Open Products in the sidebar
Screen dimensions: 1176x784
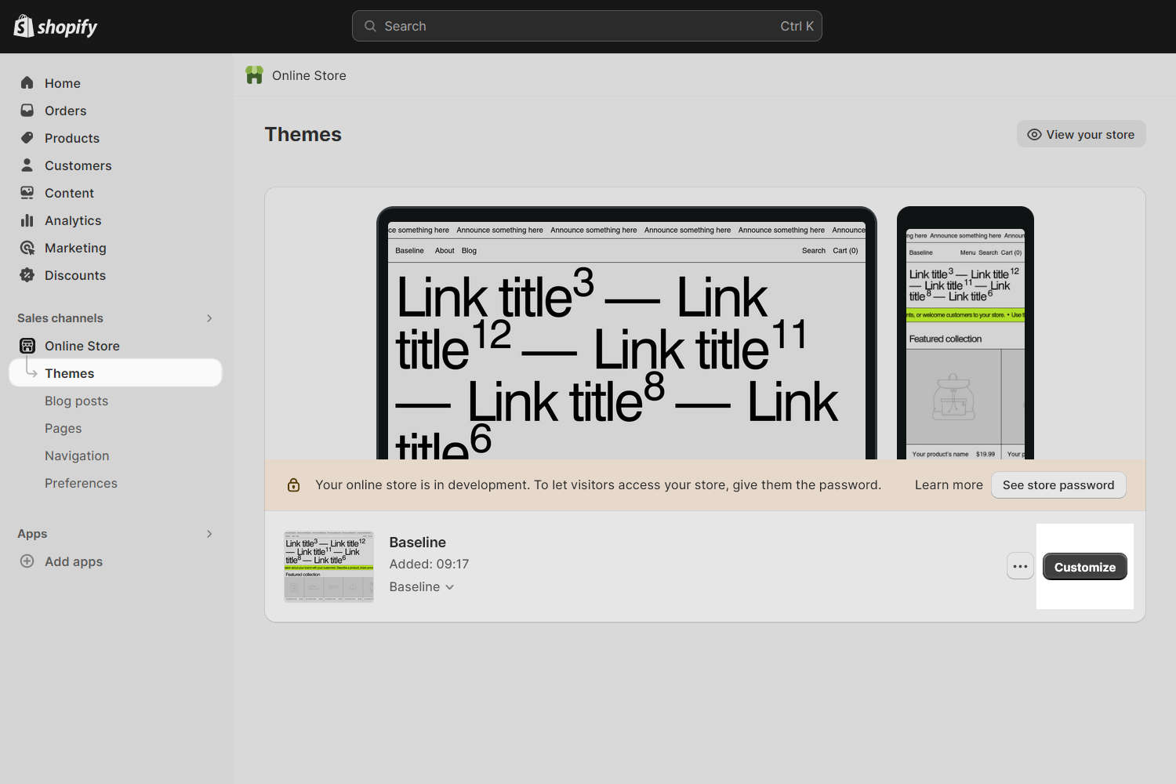click(27, 137)
